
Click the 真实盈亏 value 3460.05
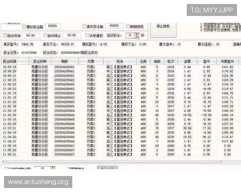click(x=27, y=44)
